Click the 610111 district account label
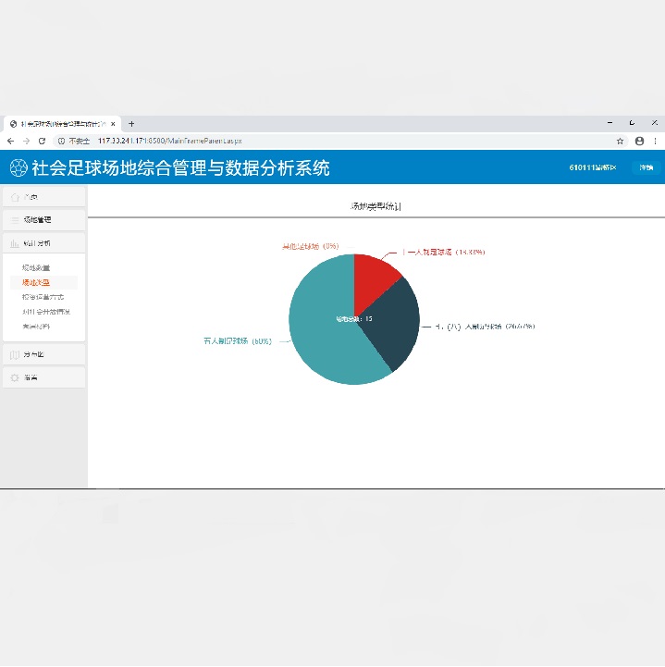665x667 pixels. click(593, 167)
